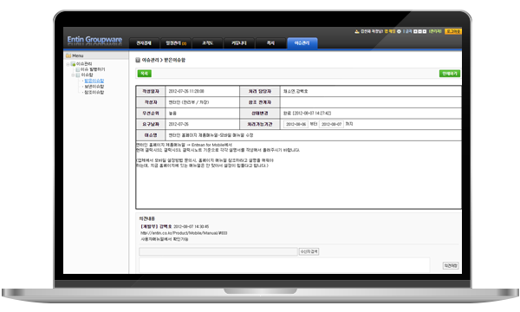520x312 pixels.
Task: Collapse the 이슈함 folder in tree
Action: tap(73, 75)
